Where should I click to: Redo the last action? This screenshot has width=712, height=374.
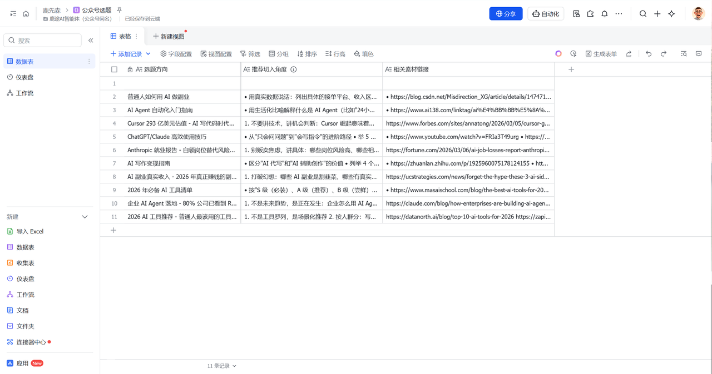(664, 54)
